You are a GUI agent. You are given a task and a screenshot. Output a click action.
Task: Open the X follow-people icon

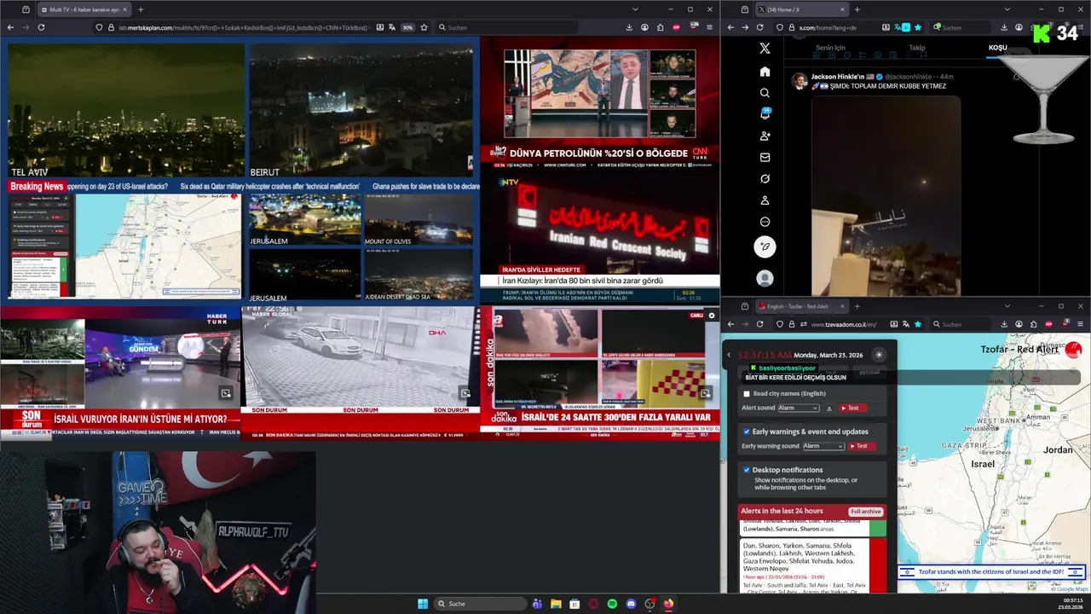point(765,136)
